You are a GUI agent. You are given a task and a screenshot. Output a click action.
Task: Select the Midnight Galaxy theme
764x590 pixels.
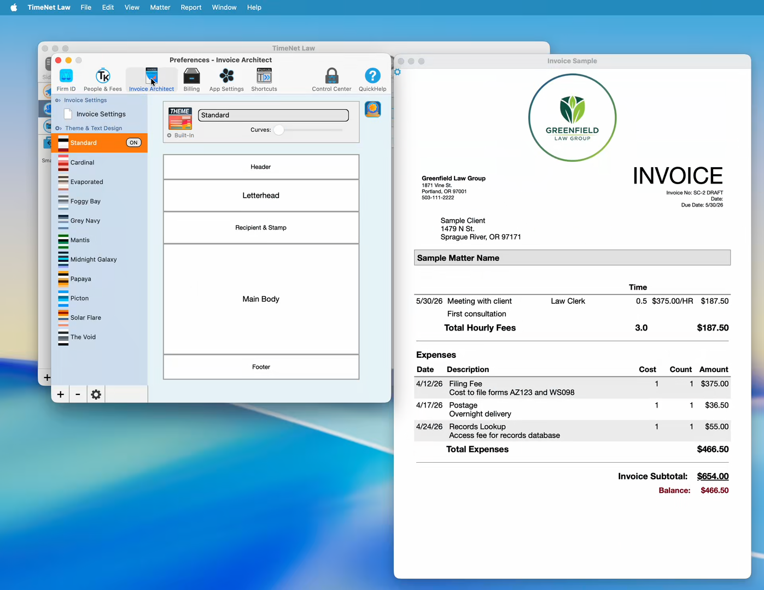coord(100,259)
